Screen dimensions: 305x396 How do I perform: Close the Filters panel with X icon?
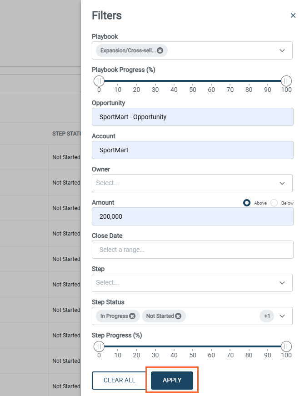click(293, 15)
